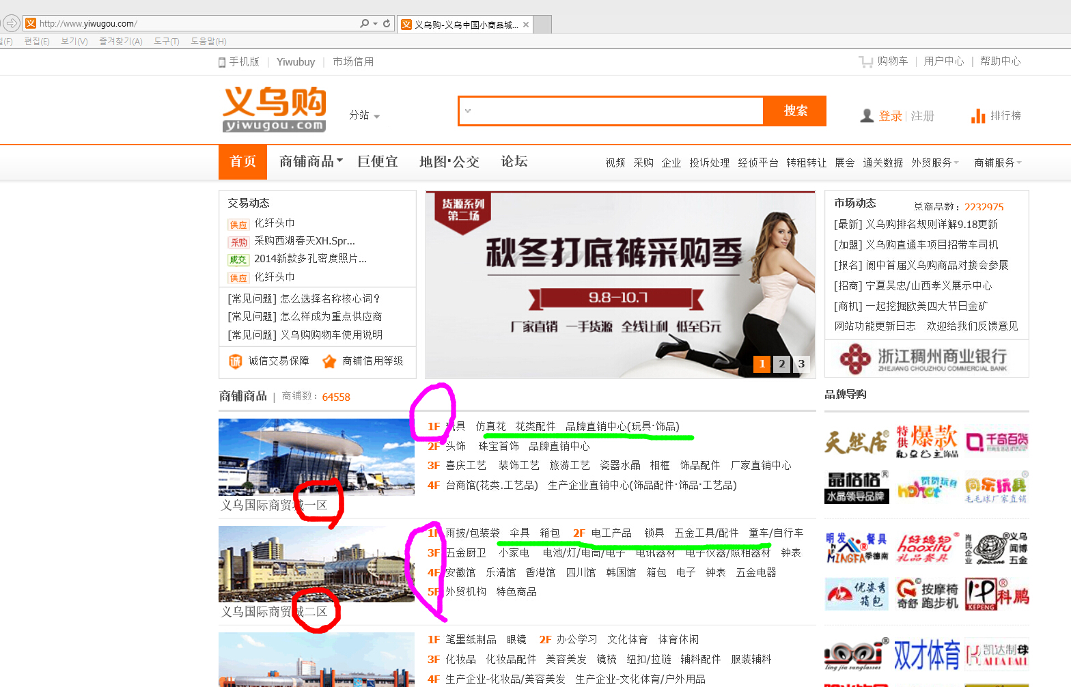Open the 晶格格 crystal brand logo
This screenshot has height=687, width=1071.
857,487
